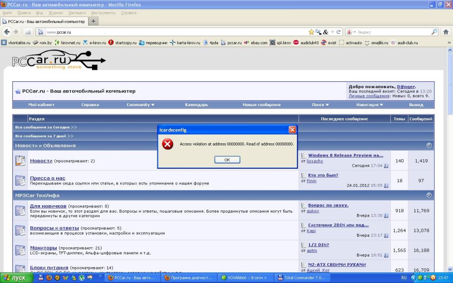Expand the Навигация dropdown
Screen dimensions: 453x283
pyautogui.click(x=369, y=105)
